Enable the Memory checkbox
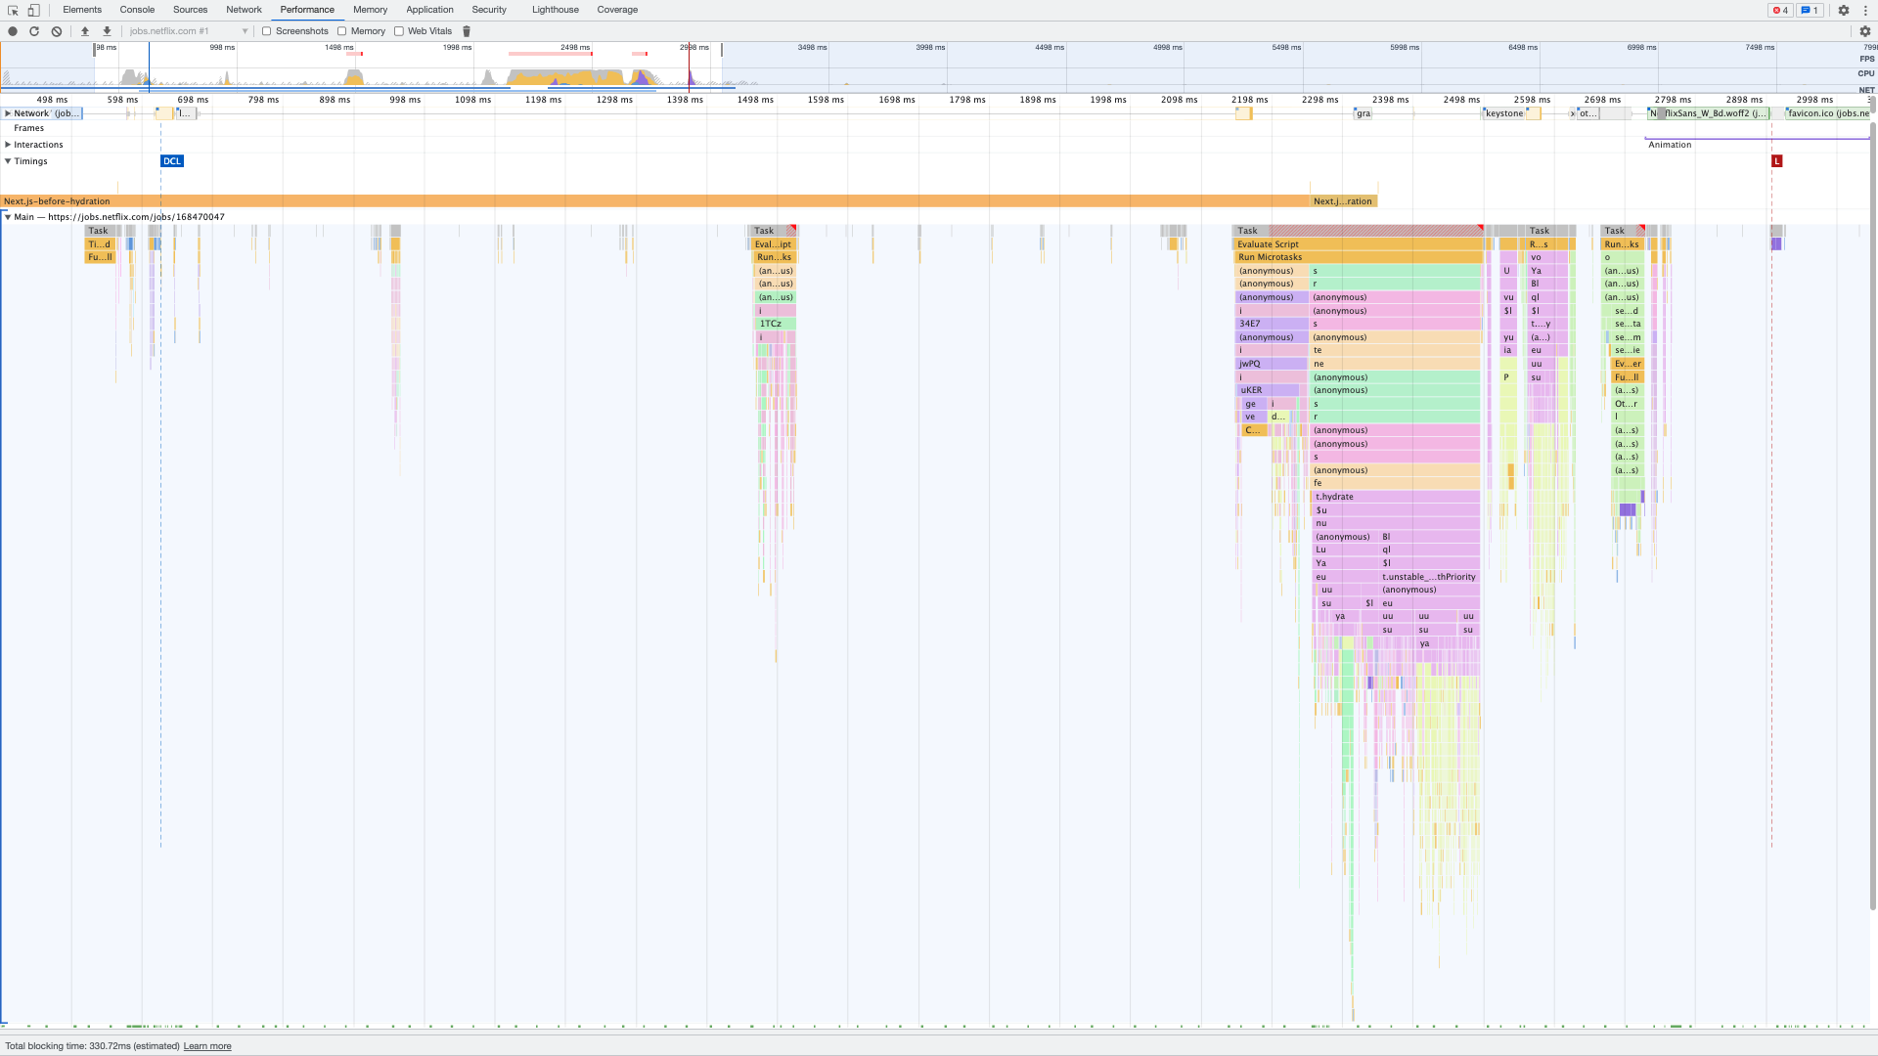Viewport: 1878px width, 1056px height. click(341, 31)
